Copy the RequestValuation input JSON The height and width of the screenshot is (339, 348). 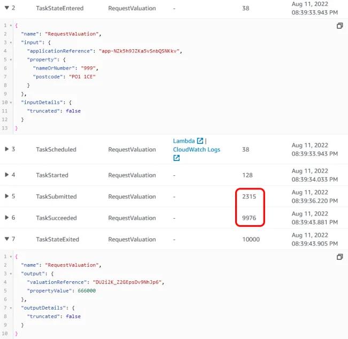click(x=339, y=26)
